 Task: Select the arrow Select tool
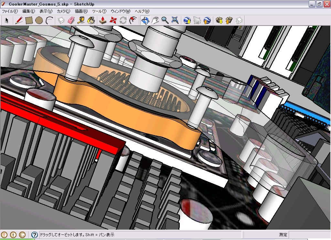click(7, 20)
